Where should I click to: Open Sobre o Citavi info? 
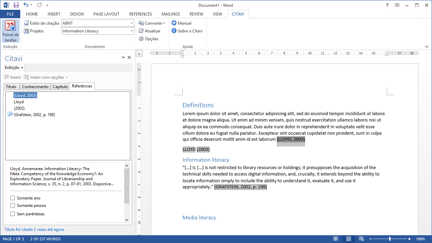click(187, 31)
